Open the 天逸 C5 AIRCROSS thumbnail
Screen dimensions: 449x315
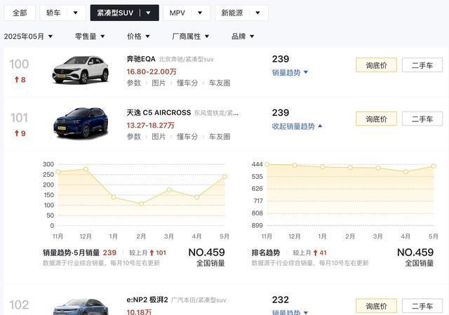coord(81,123)
